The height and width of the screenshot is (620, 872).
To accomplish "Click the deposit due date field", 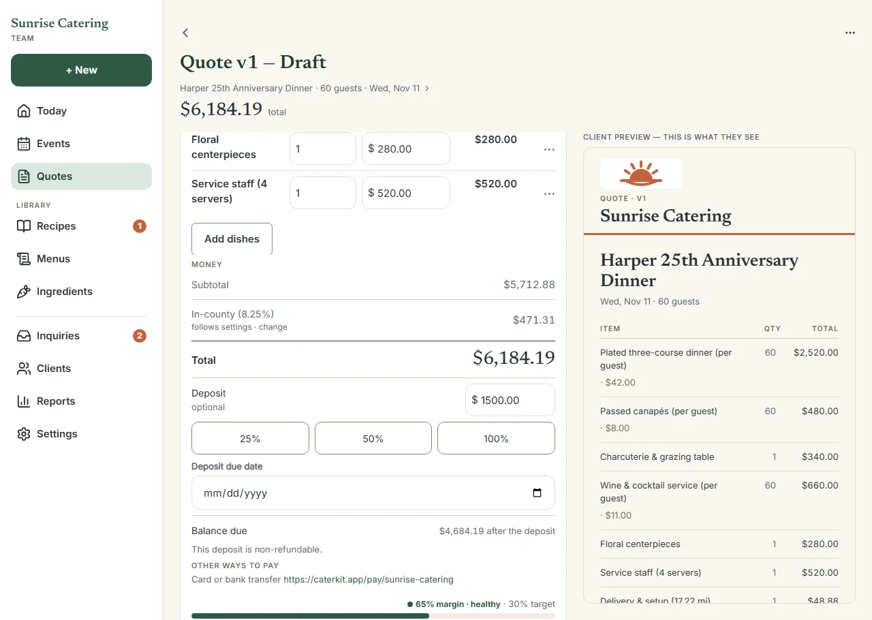I will tap(373, 493).
